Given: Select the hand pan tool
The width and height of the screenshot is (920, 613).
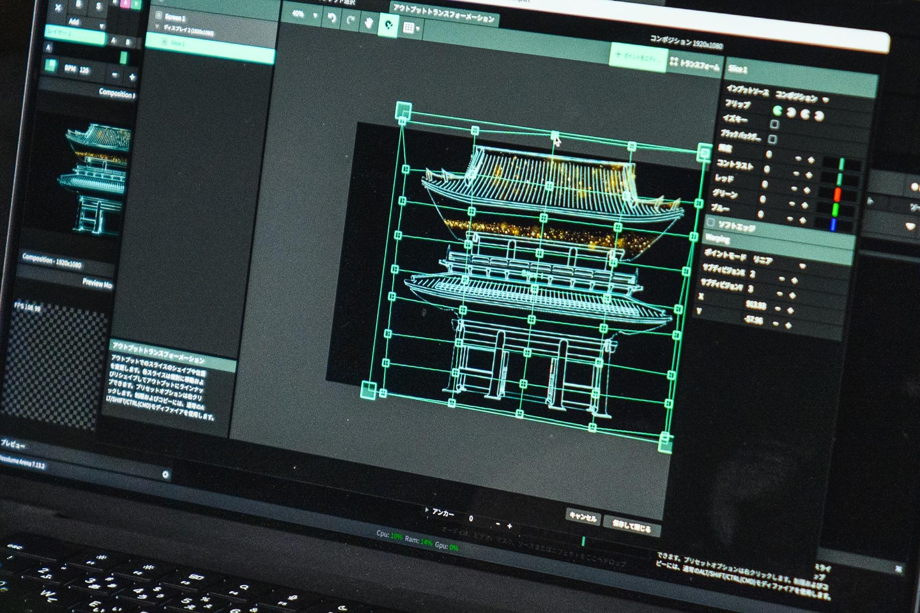Looking at the screenshot, I should click(x=369, y=22).
